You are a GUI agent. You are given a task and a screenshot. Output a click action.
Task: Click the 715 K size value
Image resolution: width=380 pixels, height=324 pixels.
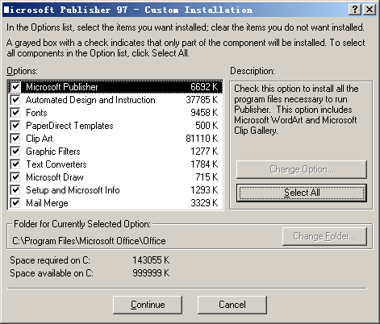[x=207, y=177]
